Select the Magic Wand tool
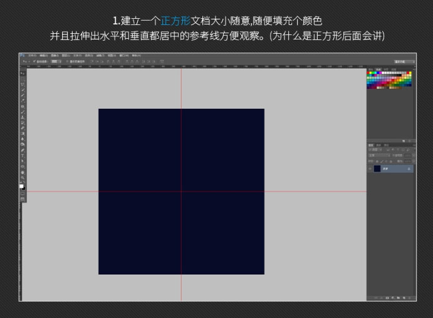Viewport: 433px width, 318px height. pyautogui.click(x=23, y=90)
